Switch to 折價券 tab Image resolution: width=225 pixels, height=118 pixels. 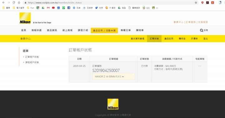click(194, 39)
